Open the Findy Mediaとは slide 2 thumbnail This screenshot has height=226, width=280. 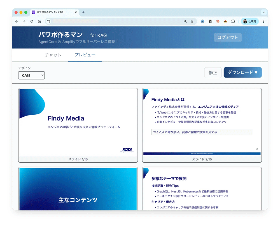click(x=202, y=122)
